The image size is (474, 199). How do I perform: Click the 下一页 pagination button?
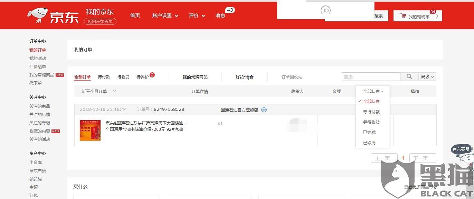click(423, 158)
